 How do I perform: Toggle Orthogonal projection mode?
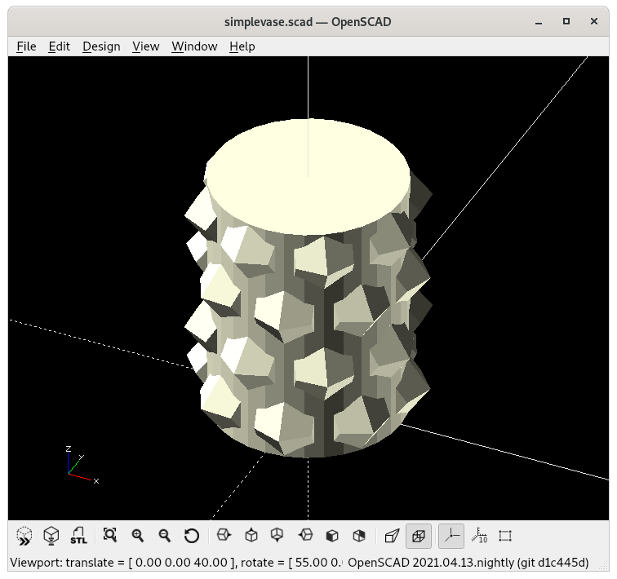tap(419, 536)
